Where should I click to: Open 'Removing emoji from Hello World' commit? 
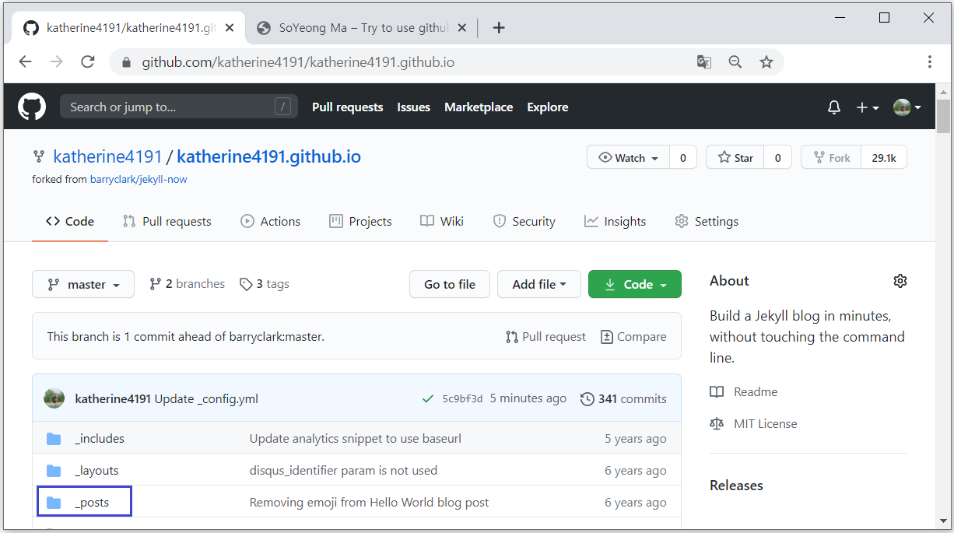click(x=369, y=503)
